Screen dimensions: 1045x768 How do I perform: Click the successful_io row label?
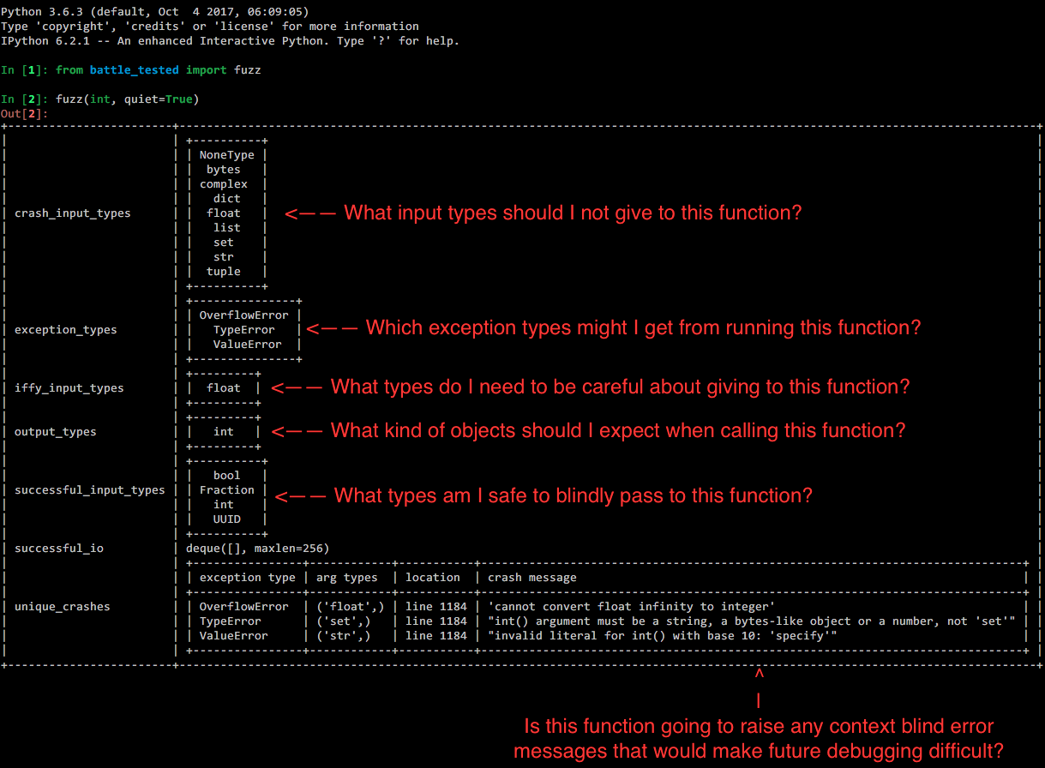59,549
